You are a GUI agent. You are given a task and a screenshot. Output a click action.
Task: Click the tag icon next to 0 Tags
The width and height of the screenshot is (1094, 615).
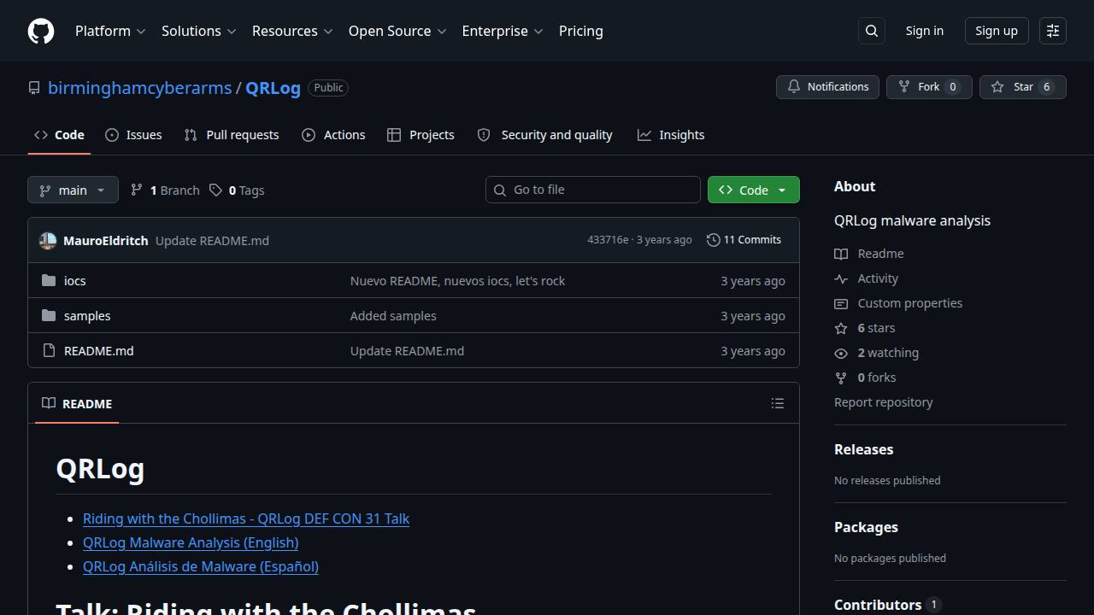[216, 190]
